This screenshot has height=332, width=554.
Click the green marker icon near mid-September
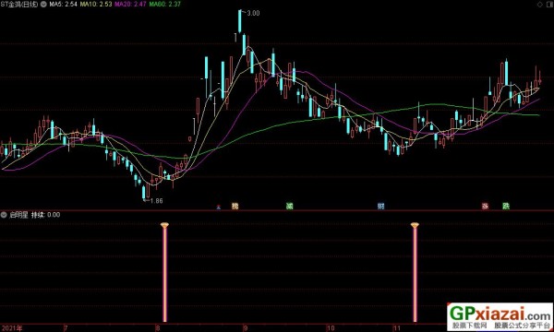coord(289,206)
